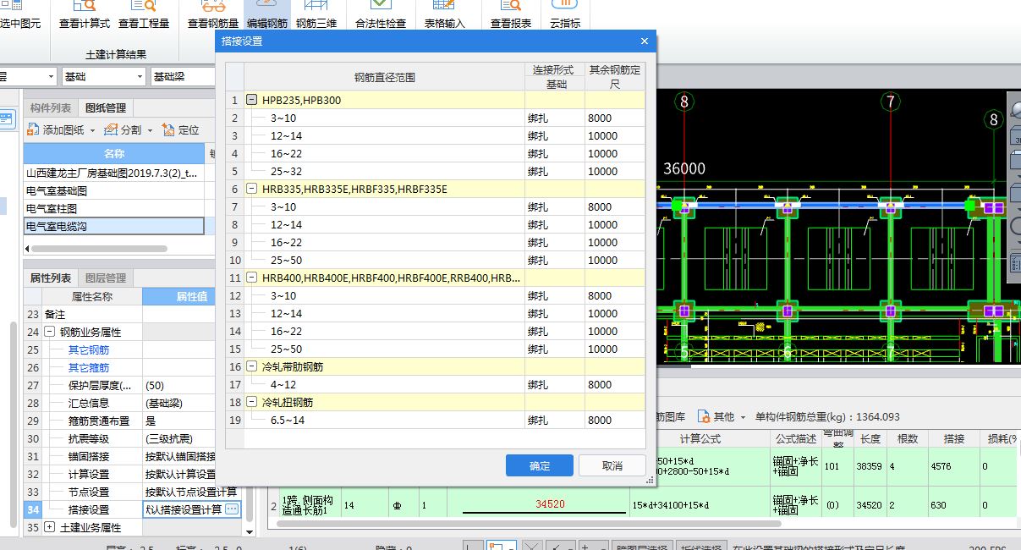
Task: Expand 土建业务属性 tree node
Action: pyautogui.click(x=50, y=527)
